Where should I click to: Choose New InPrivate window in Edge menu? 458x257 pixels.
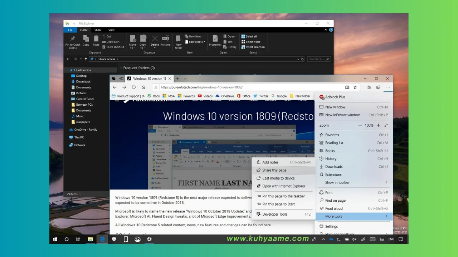point(354,115)
